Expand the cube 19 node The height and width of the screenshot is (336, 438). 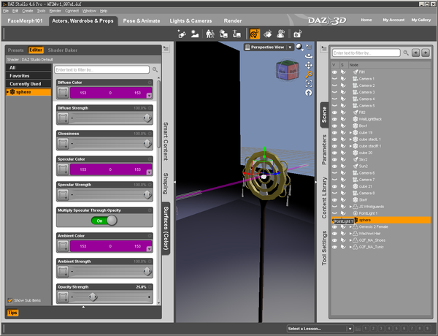pos(350,132)
